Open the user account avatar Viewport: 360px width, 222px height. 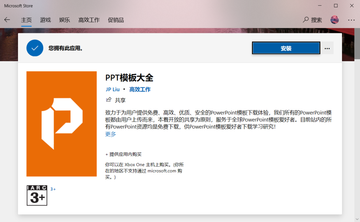click(x=335, y=20)
